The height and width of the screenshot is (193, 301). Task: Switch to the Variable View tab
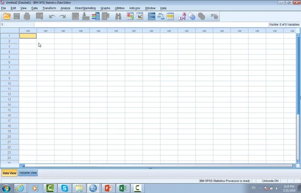[x=28, y=173]
